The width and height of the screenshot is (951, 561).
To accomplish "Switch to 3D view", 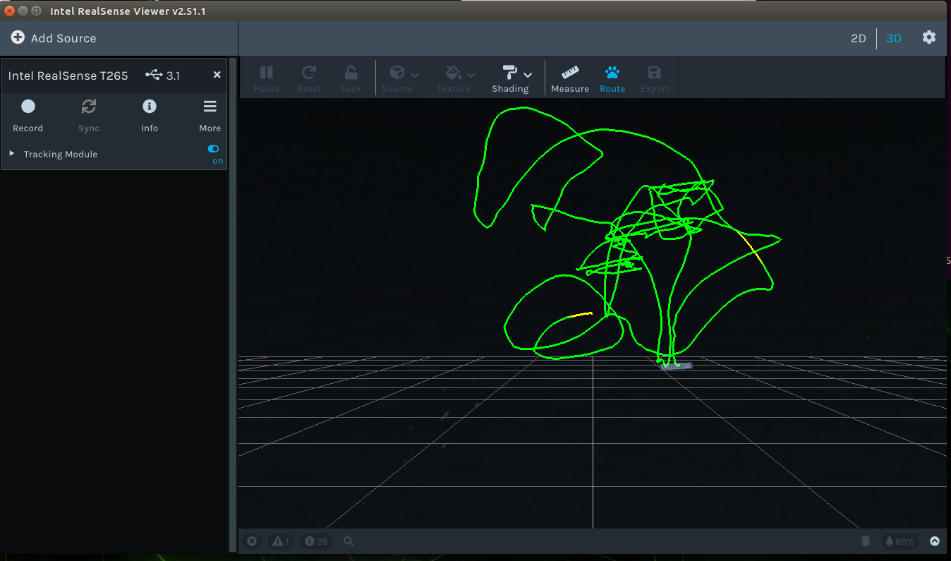I will (x=894, y=38).
